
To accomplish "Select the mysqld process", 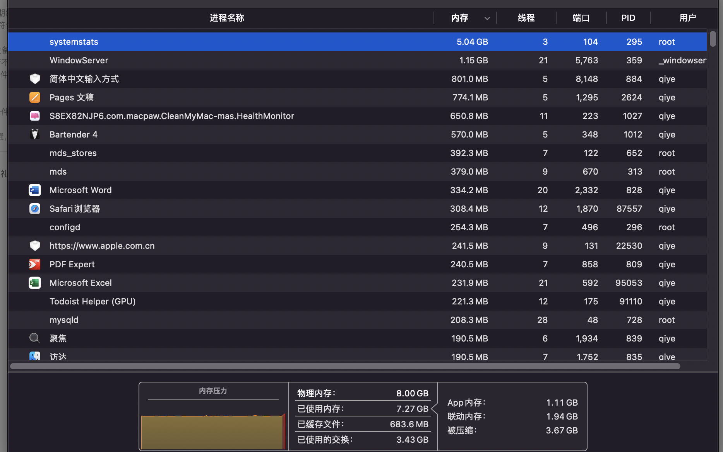I will click(x=64, y=320).
